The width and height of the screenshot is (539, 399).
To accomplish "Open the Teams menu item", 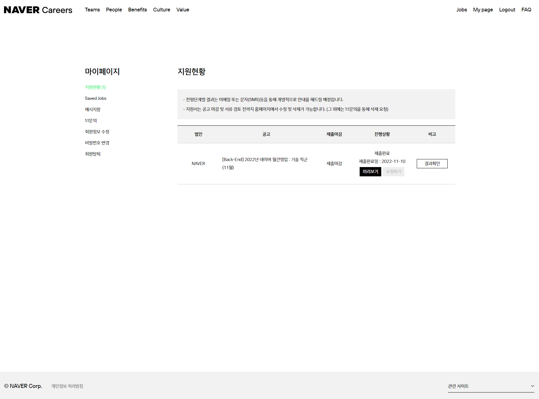I will coord(92,10).
